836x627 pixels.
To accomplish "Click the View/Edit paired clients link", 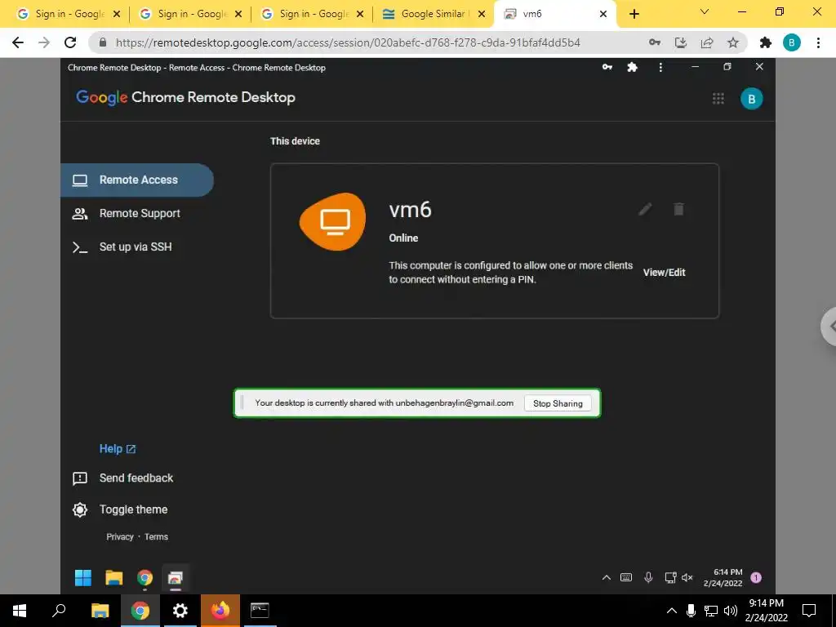I will [x=664, y=273].
